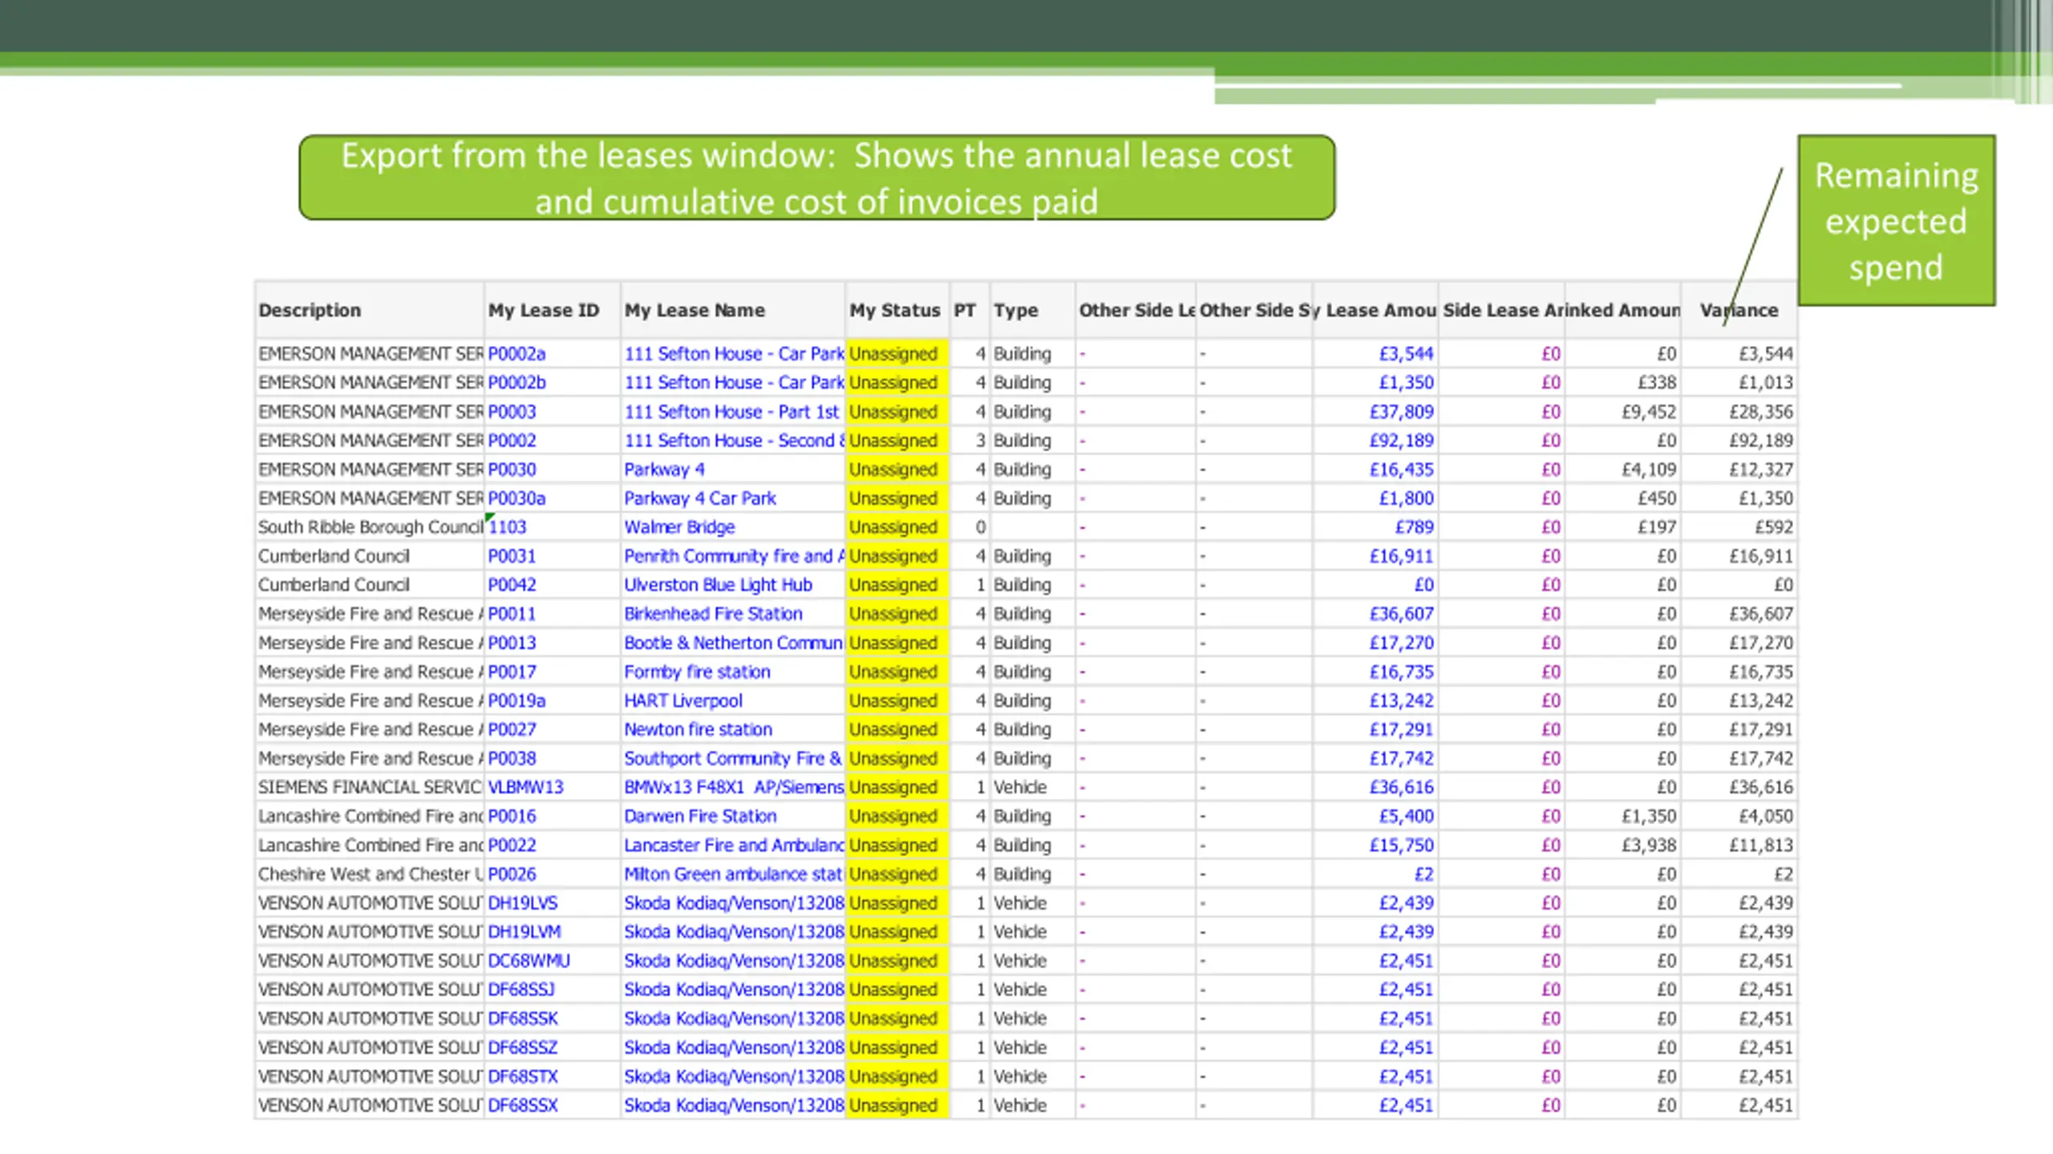Open lease ID DF68SSX
The width and height of the screenshot is (2053, 1154).
(523, 1104)
